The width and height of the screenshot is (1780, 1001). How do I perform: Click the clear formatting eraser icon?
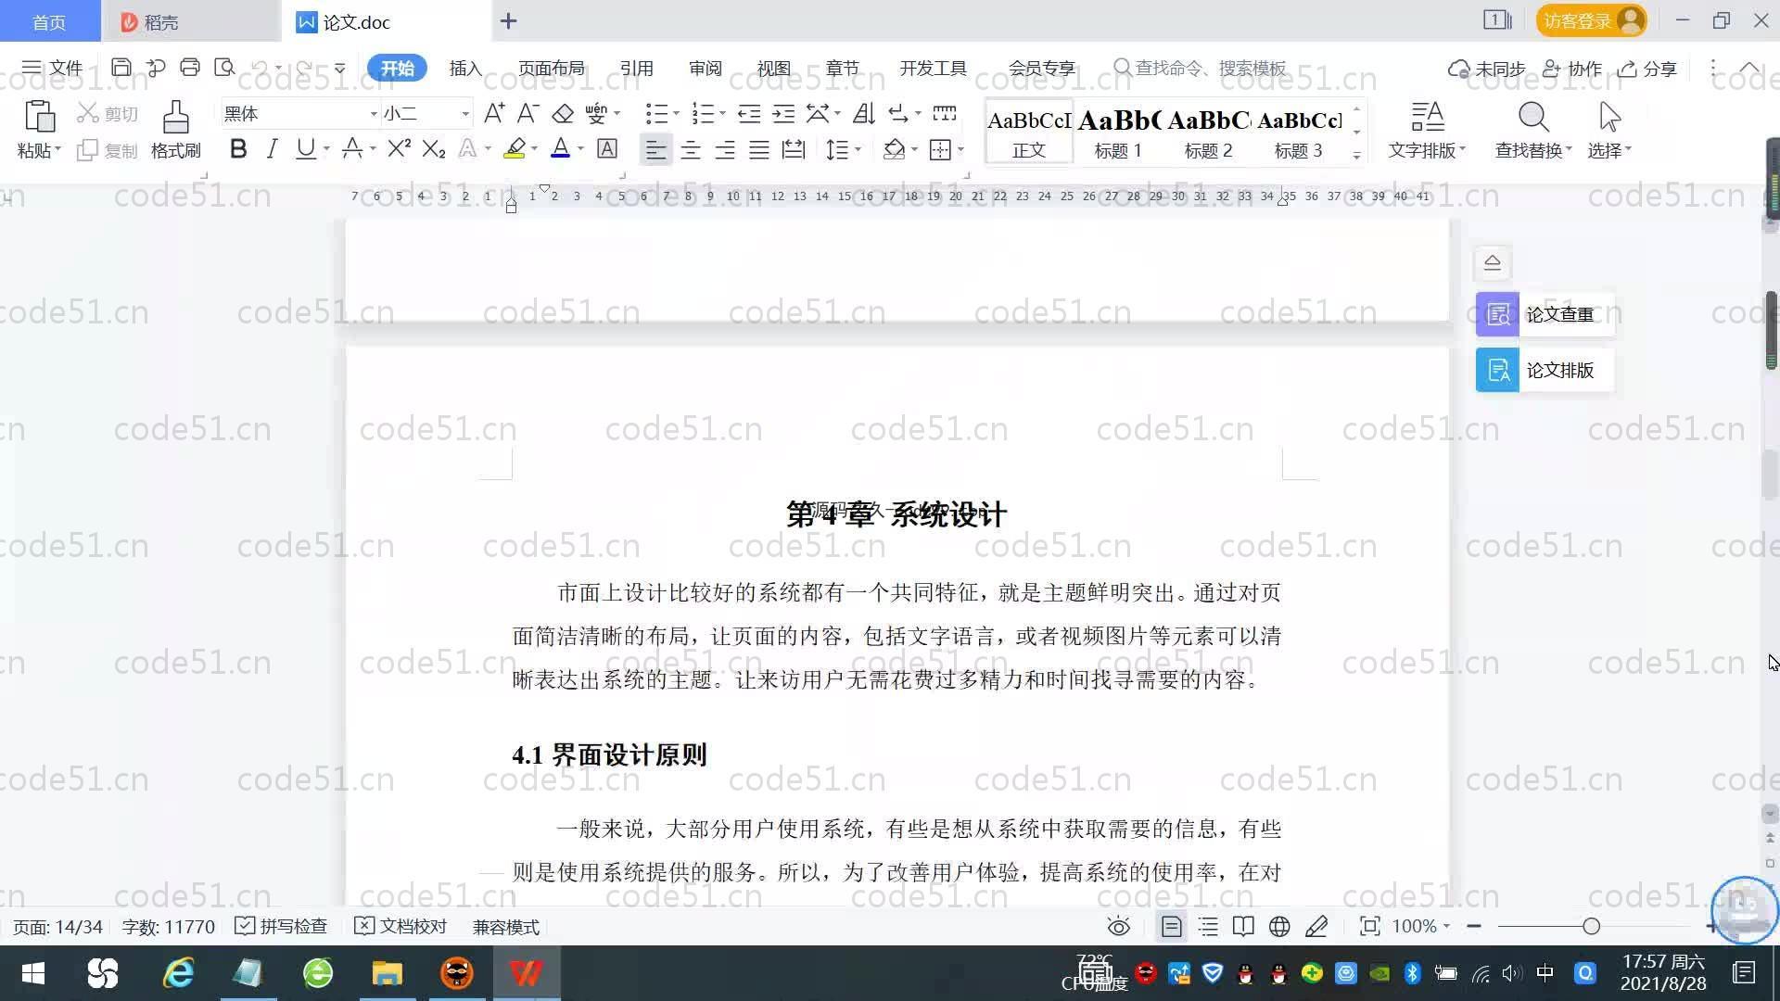pyautogui.click(x=563, y=114)
